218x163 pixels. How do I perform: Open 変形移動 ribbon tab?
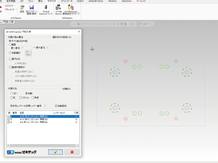click(x=11, y=1)
